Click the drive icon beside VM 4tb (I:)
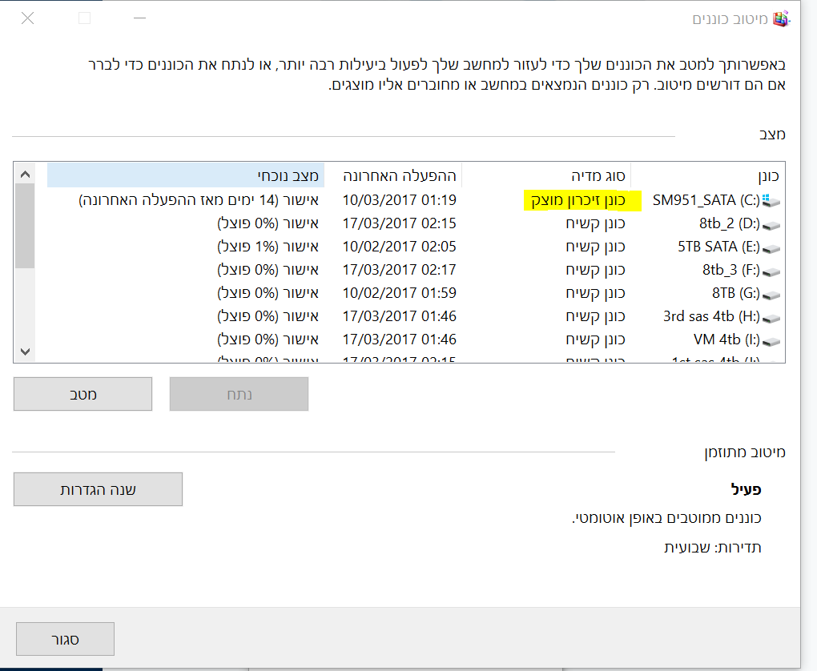 [771, 341]
